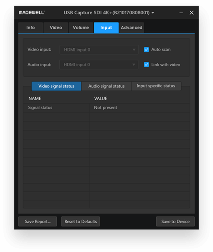Show Input specific status
213x252 pixels.
156,86
